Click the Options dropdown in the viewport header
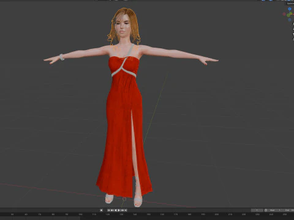The width and height of the screenshot is (294, 220). click(x=290, y=4)
